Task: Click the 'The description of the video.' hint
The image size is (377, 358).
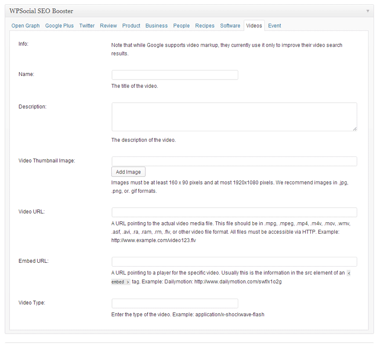Action: tap(144, 140)
